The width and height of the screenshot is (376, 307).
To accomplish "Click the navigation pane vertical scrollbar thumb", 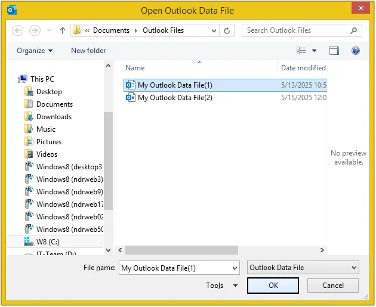I will click(108, 161).
